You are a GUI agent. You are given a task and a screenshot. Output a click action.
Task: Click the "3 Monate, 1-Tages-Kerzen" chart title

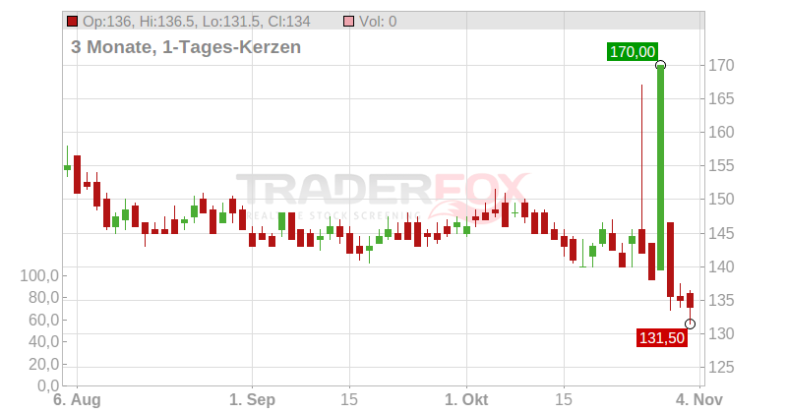click(186, 46)
